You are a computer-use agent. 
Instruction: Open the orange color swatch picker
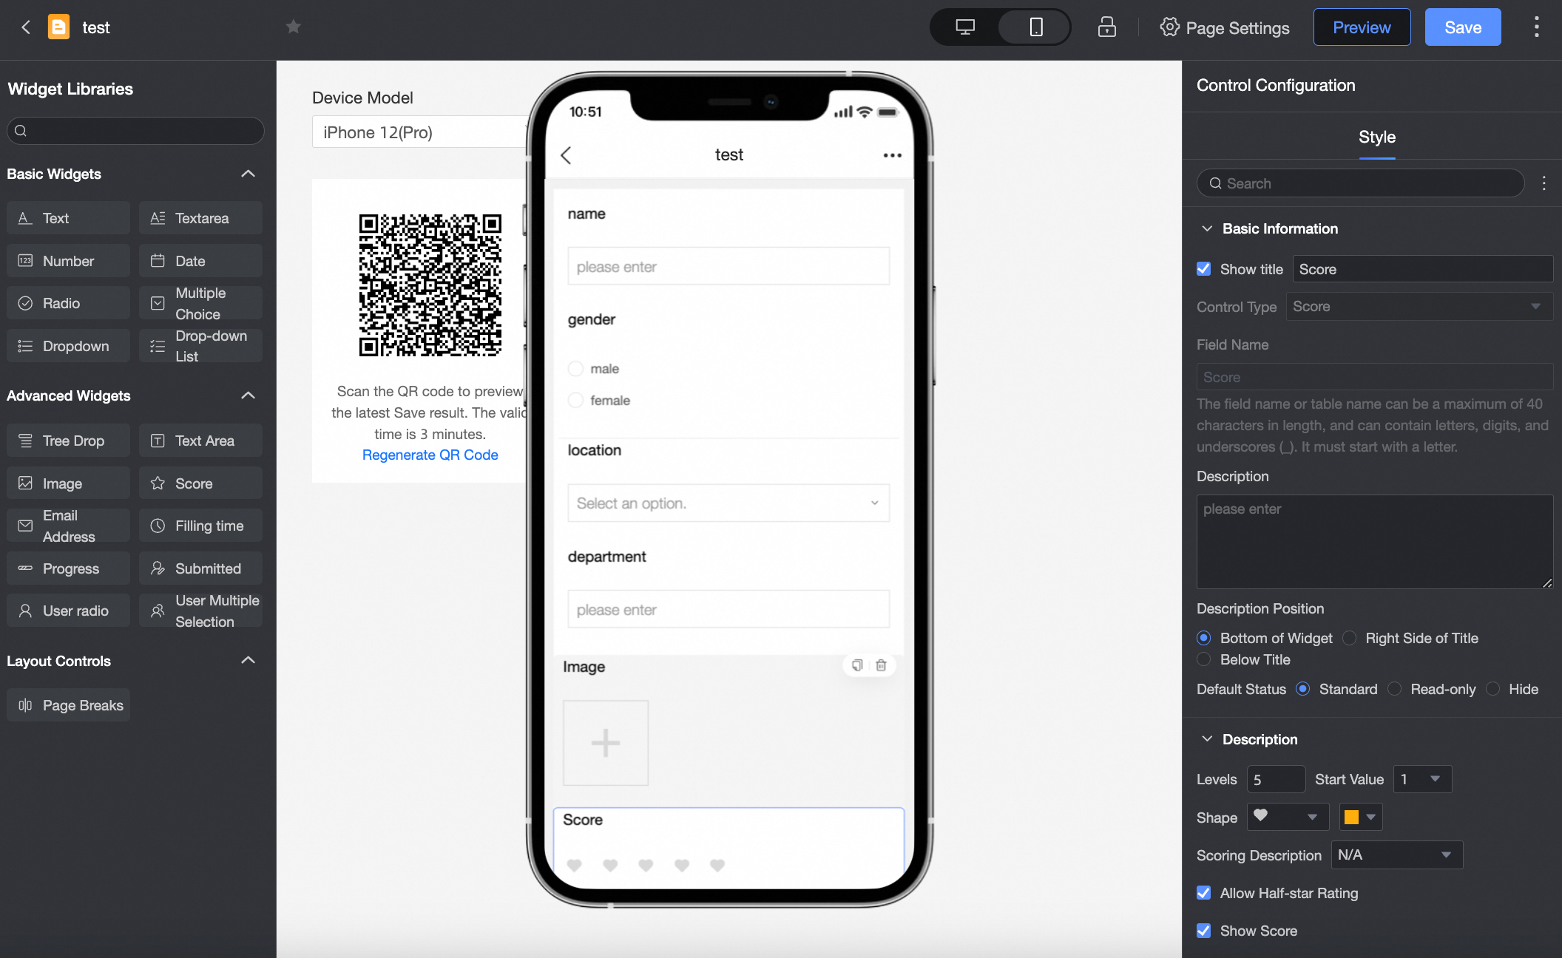tap(1359, 817)
